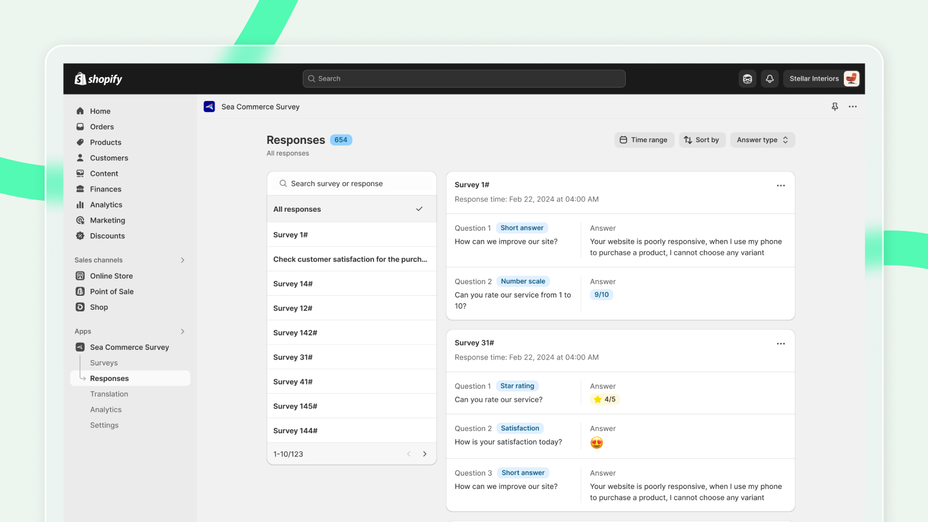Open the Answer type dropdown

(x=762, y=140)
